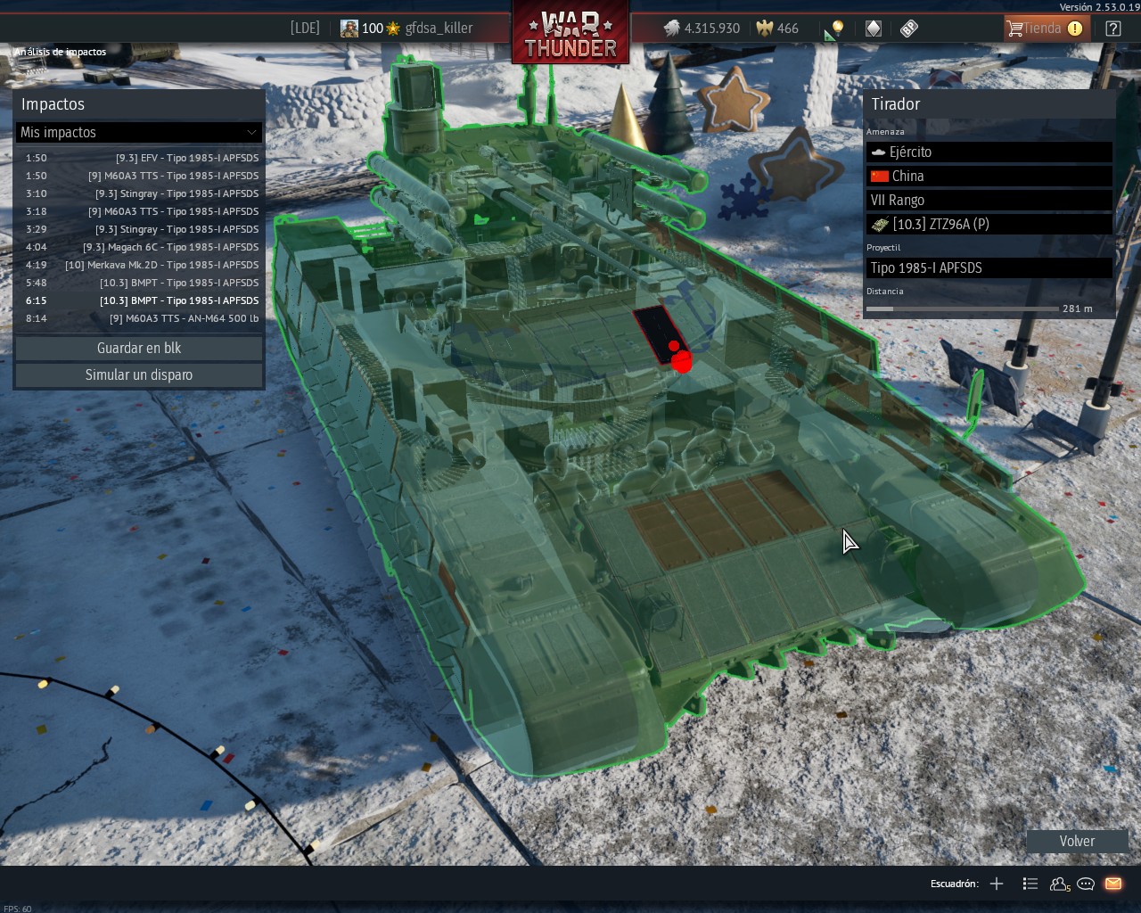Click the lightbulb hints icon
Viewport: 1141px width, 913px height.
click(835, 29)
